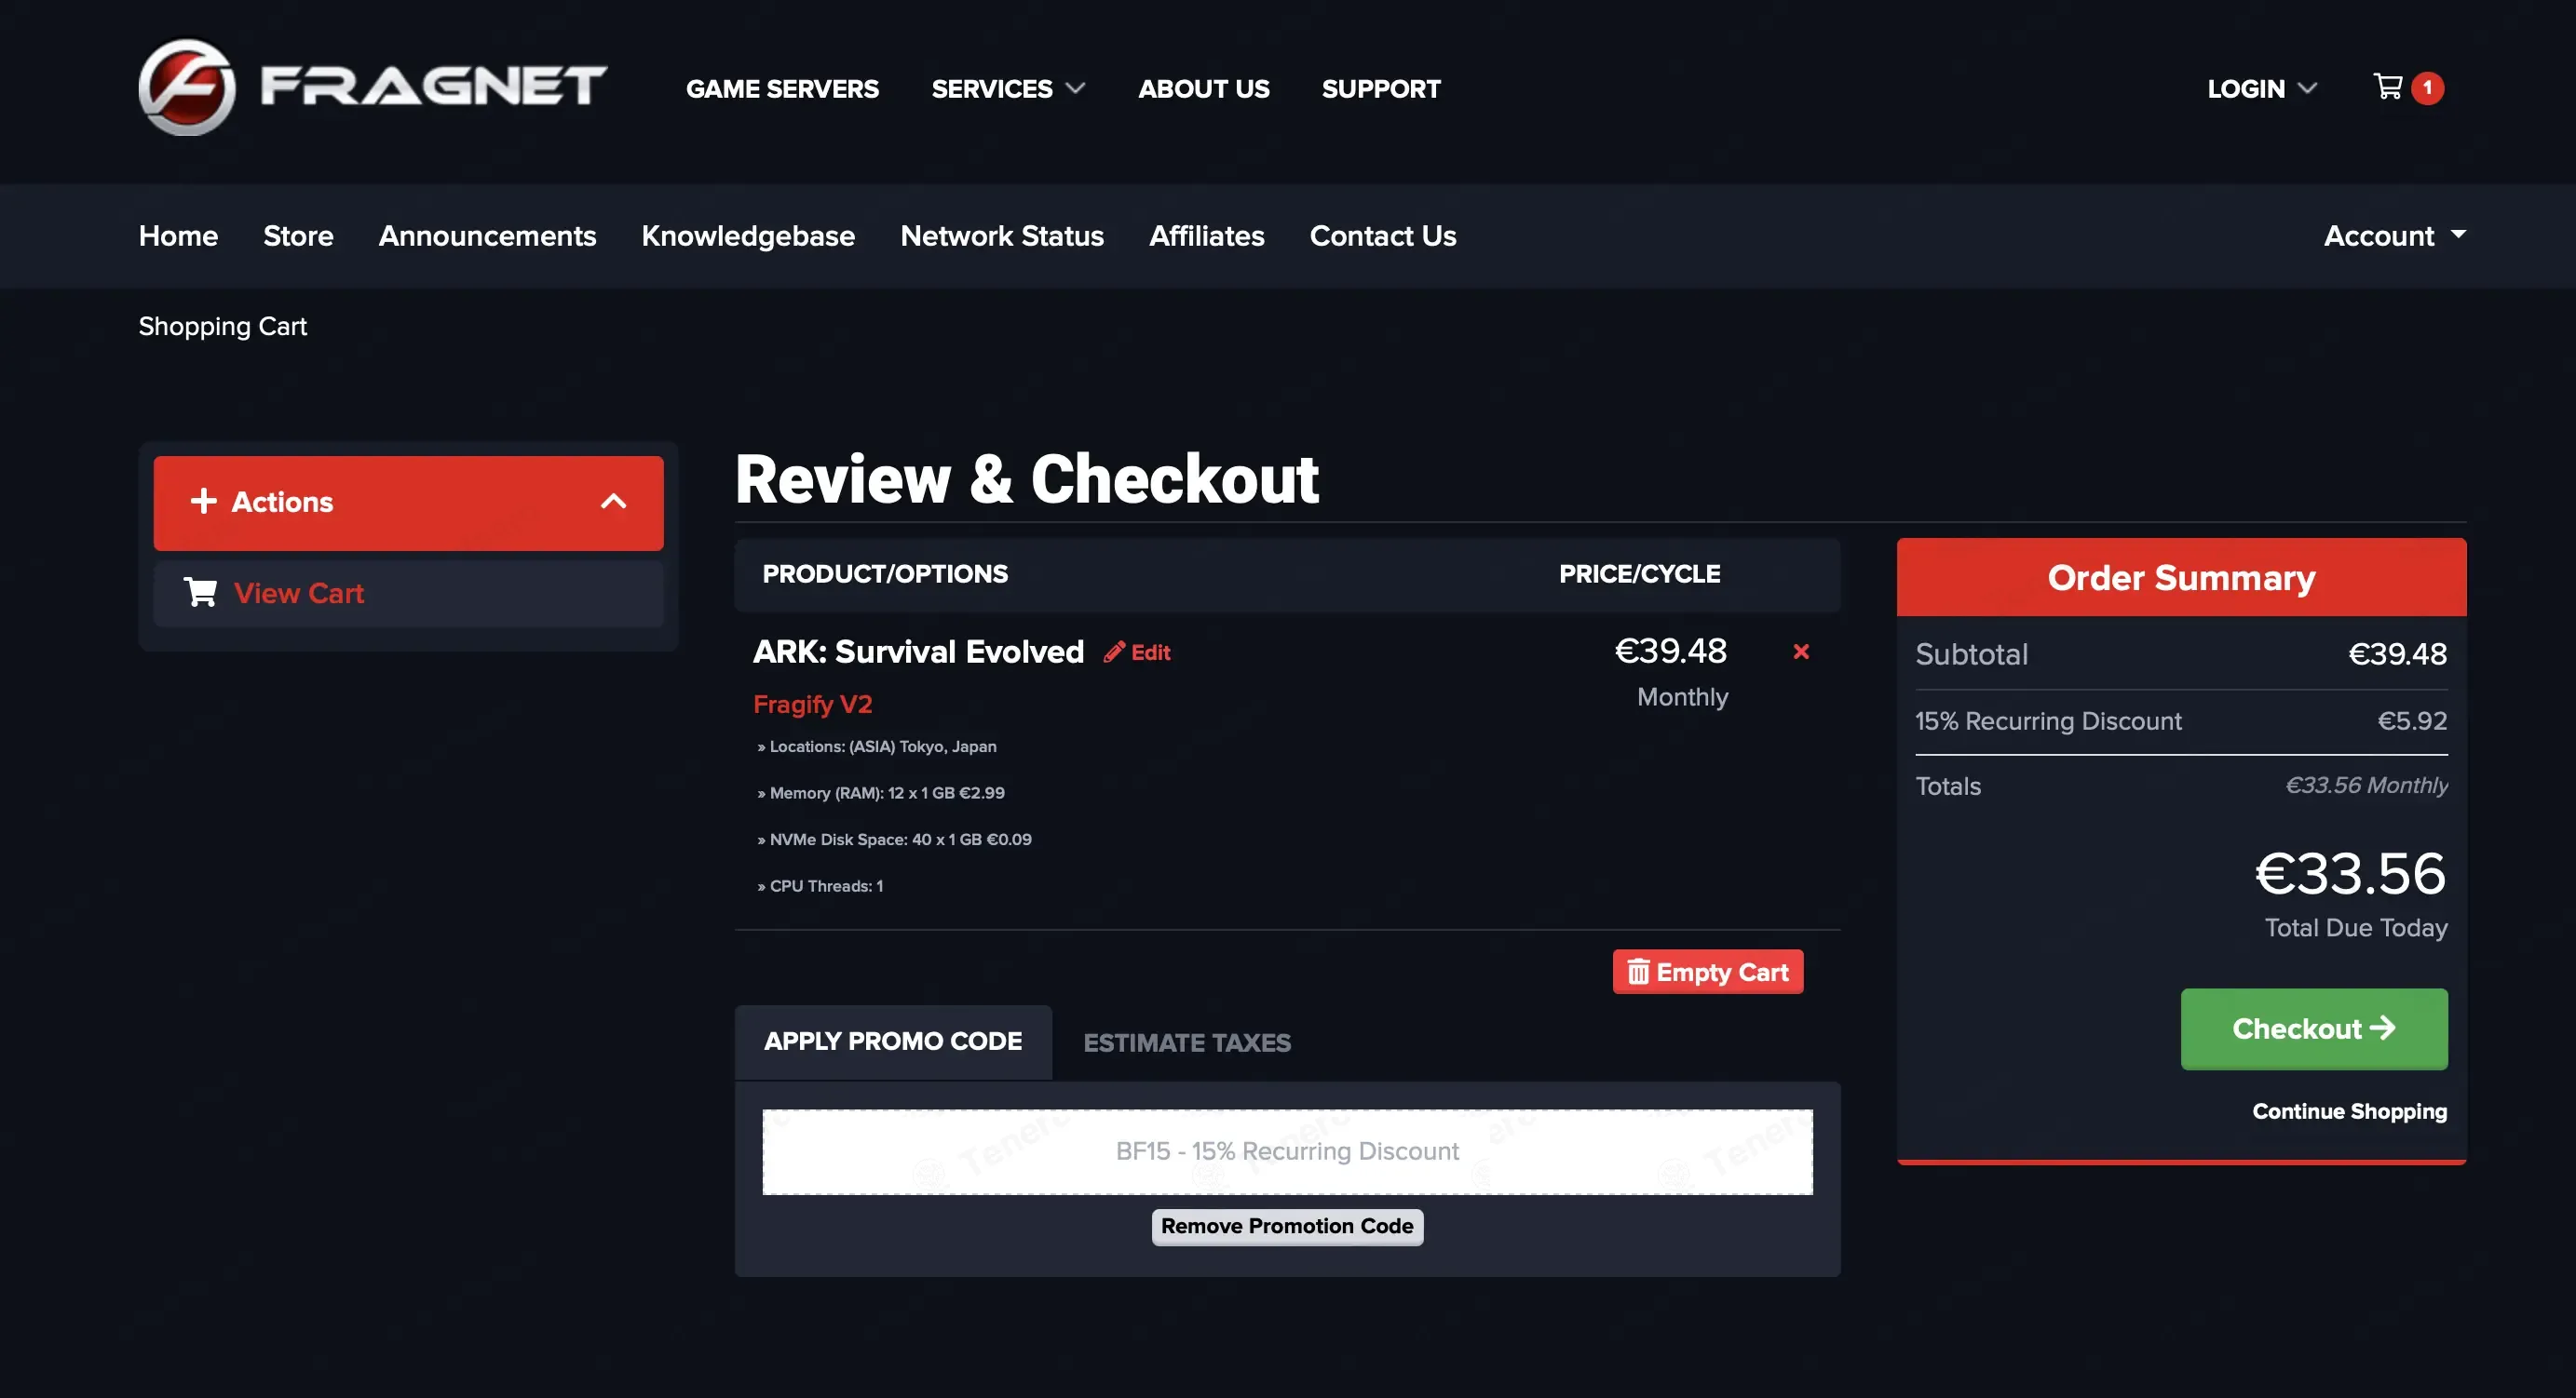Click the Monthly billing cycle text
Viewport: 2576px width, 1398px height.
1681,697
